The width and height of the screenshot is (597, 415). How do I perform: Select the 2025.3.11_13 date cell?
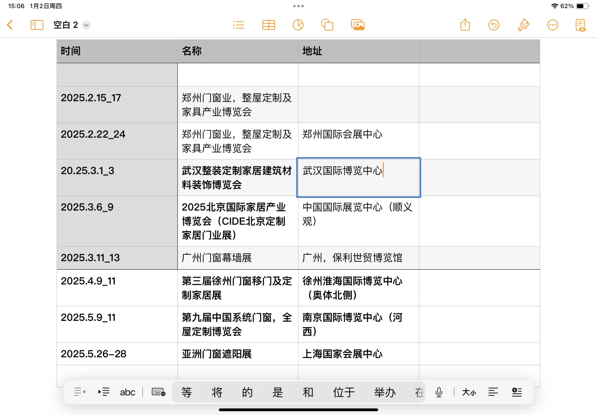[117, 258]
